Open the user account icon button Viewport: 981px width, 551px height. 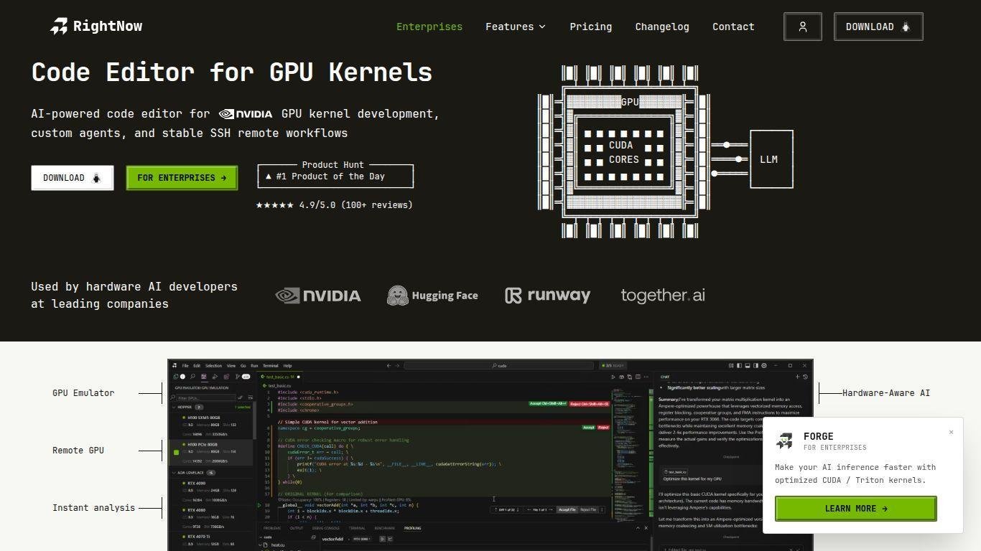802,27
